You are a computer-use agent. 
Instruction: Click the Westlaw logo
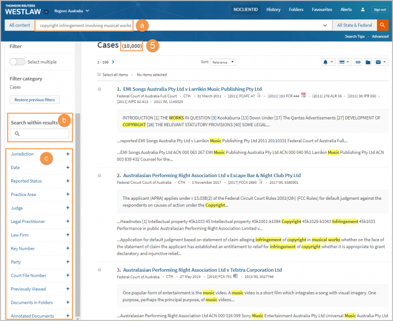[23, 10]
